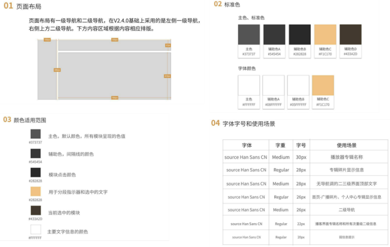Viewport: 390px width, 247px height.
Task: Select the orange 辅助色C swatch under 主色、标准色
Action: [x=325, y=35]
